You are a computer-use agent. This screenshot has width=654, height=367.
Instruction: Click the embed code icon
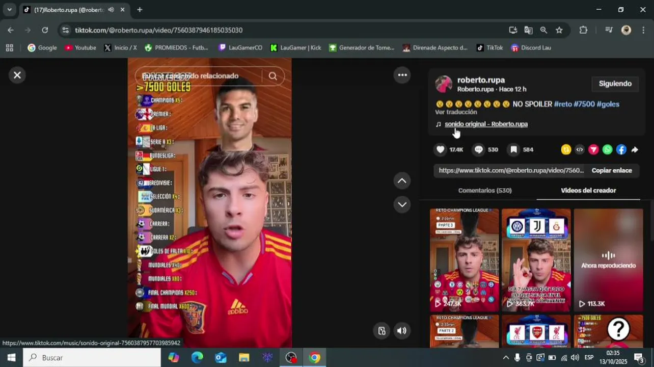coord(580,149)
